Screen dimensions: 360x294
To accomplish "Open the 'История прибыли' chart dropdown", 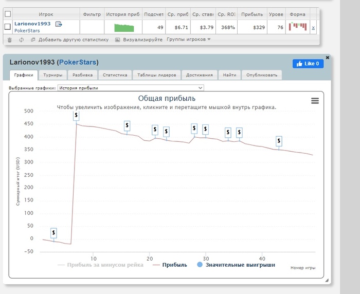I will coord(131,88).
